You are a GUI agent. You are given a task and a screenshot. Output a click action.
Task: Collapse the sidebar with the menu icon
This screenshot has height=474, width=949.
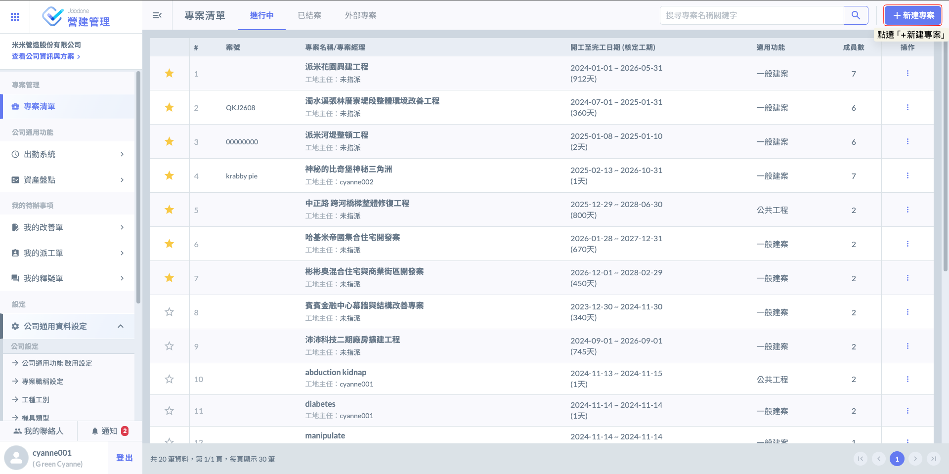pyautogui.click(x=157, y=15)
